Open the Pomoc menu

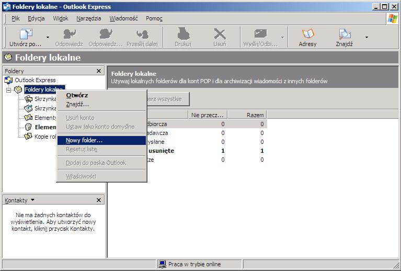pyautogui.click(x=154, y=18)
